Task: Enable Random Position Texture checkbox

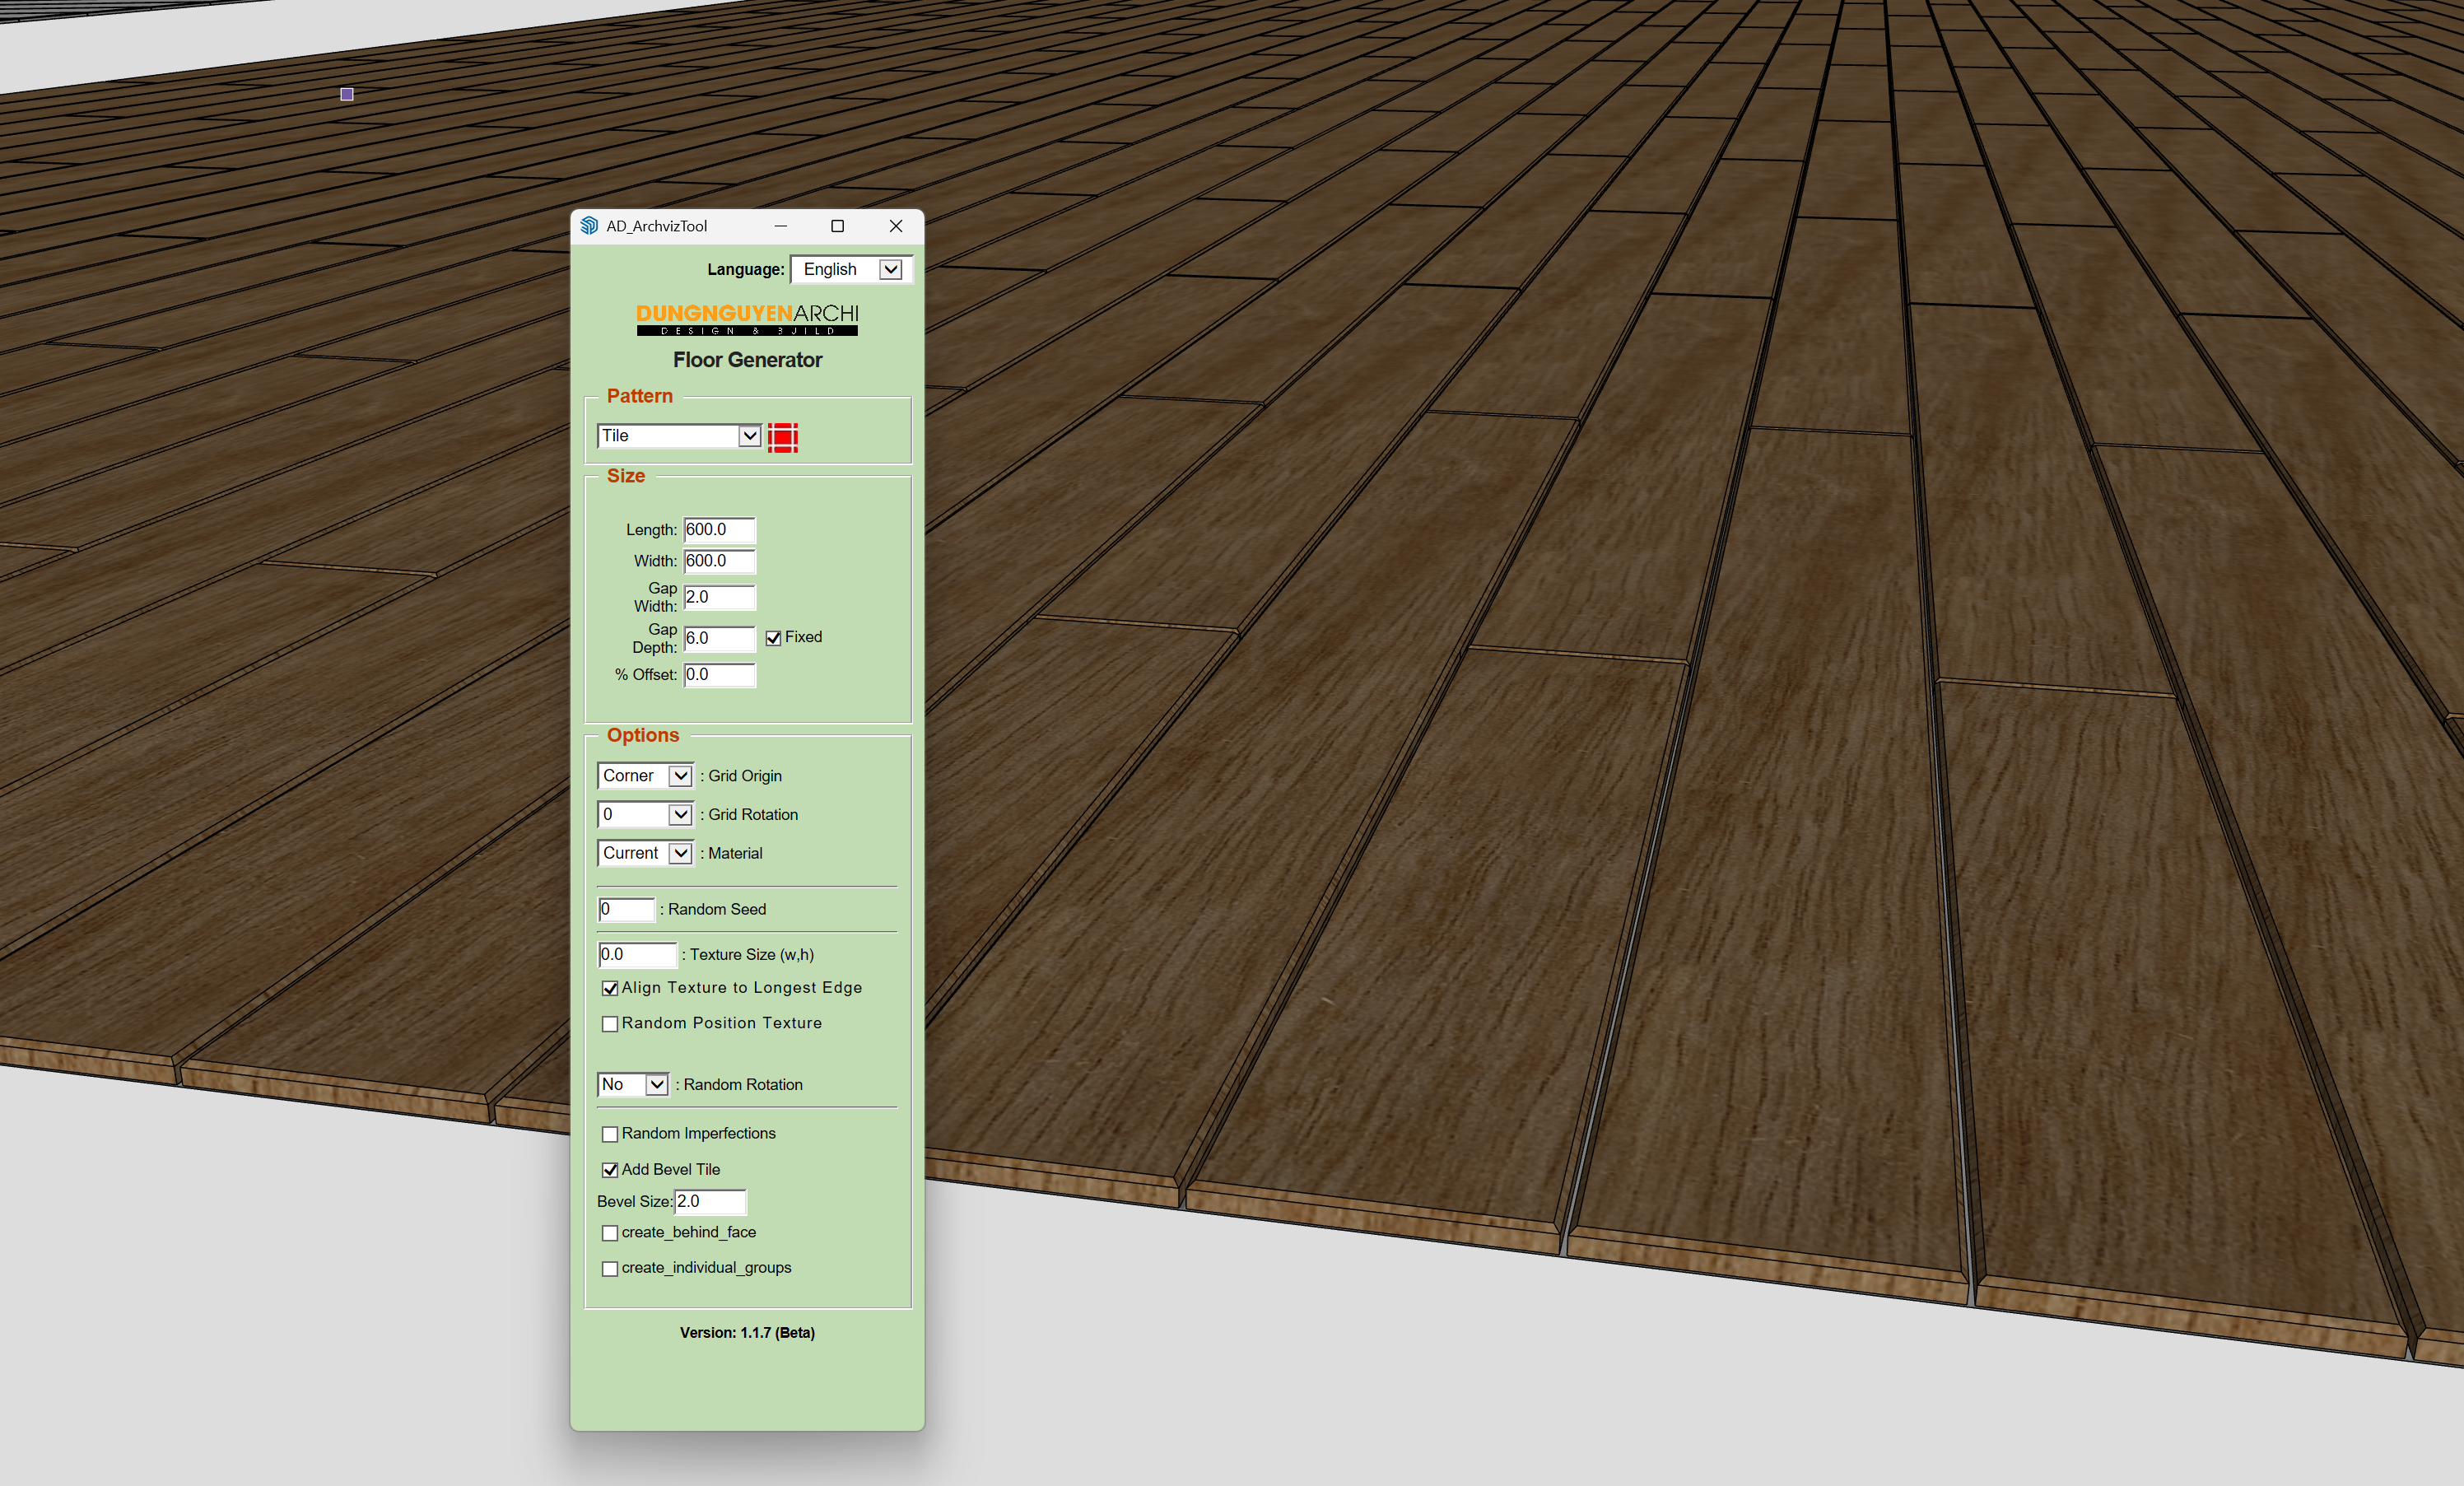Action: tap(610, 1024)
